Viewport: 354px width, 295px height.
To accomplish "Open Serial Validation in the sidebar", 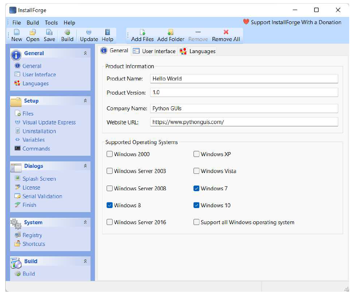I will click(x=42, y=196).
